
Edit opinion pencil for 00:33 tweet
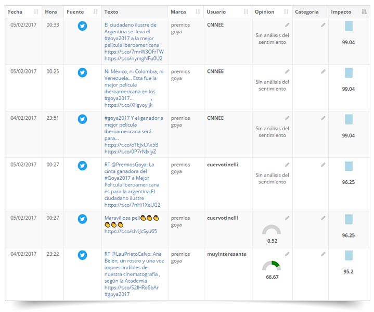click(x=287, y=25)
